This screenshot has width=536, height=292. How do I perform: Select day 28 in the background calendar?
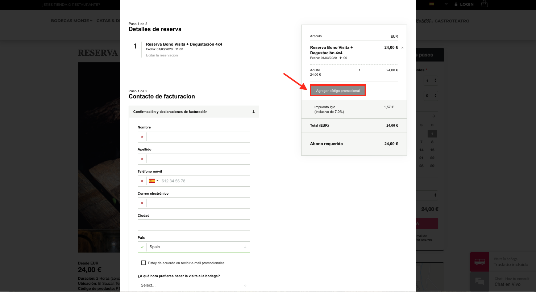[421, 166]
